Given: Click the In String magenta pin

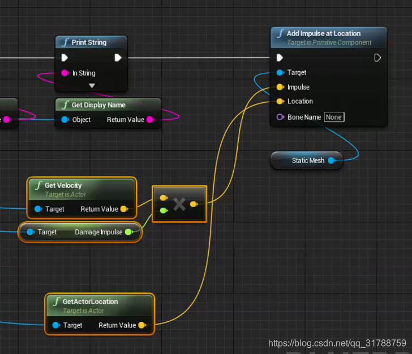Looking at the screenshot, I should pos(65,73).
